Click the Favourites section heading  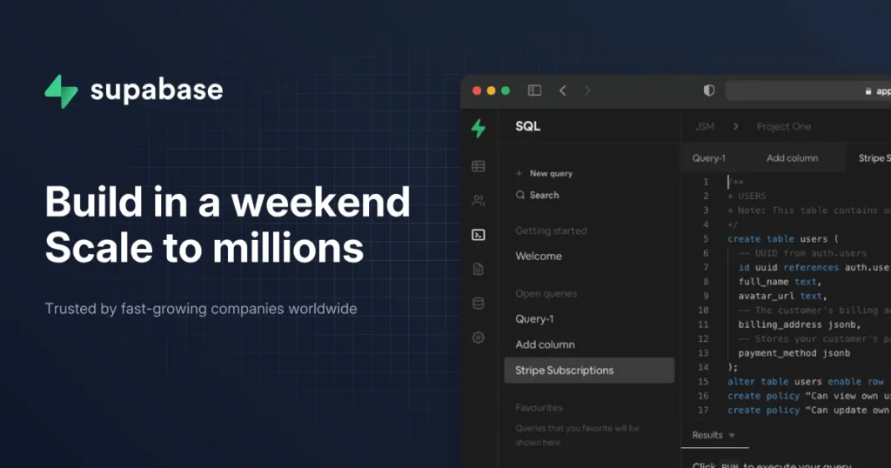click(x=539, y=408)
